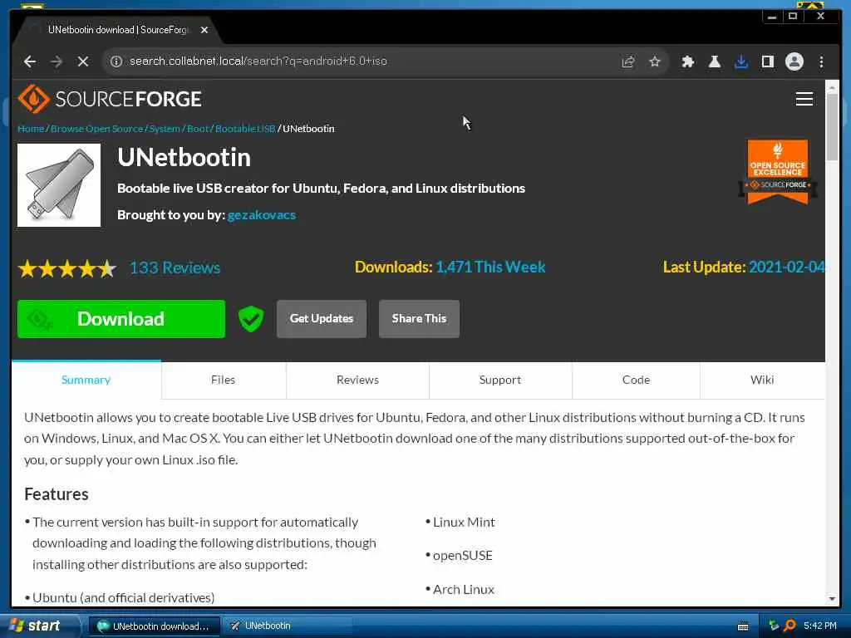This screenshot has height=638, width=851.
Task: Click Get Updates button
Action: 322,319
